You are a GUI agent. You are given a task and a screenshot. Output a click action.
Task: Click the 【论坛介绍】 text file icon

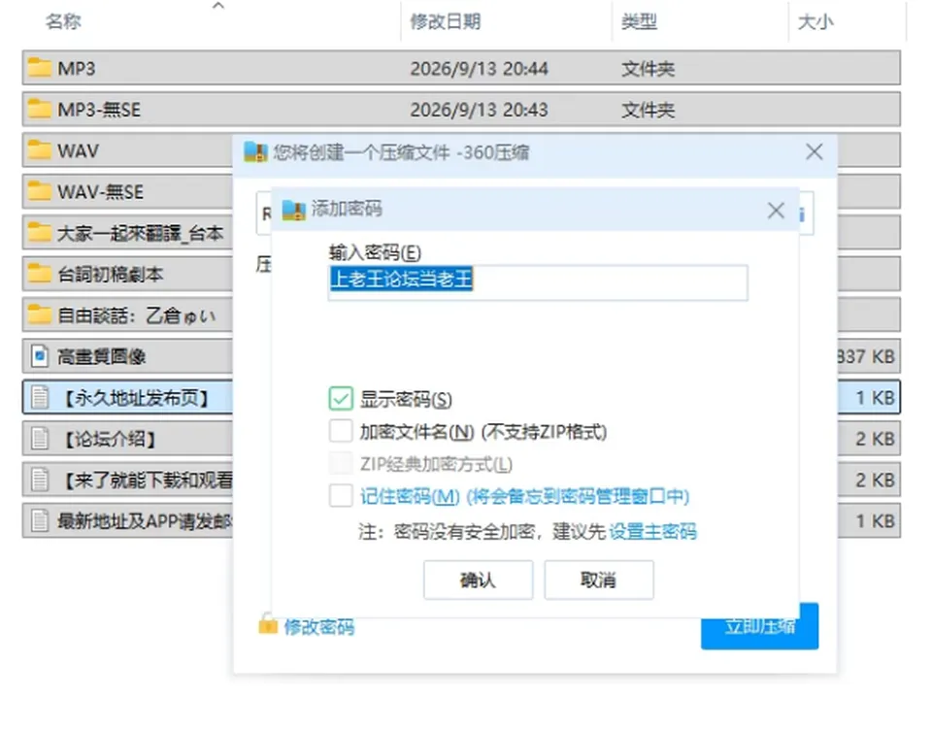pos(39,439)
